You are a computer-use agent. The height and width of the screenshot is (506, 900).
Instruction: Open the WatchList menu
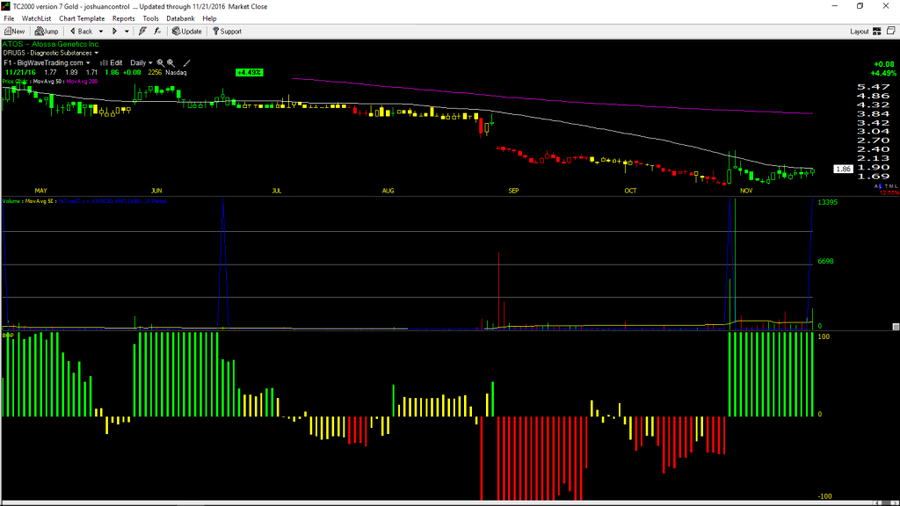(x=36, y=18)
